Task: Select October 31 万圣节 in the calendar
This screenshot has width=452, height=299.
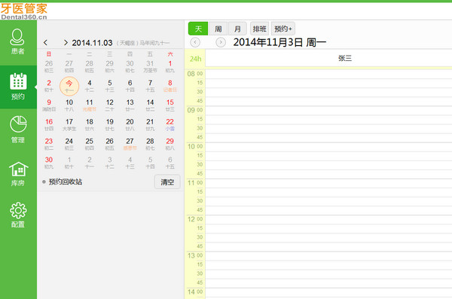Action: pos(150,66)
